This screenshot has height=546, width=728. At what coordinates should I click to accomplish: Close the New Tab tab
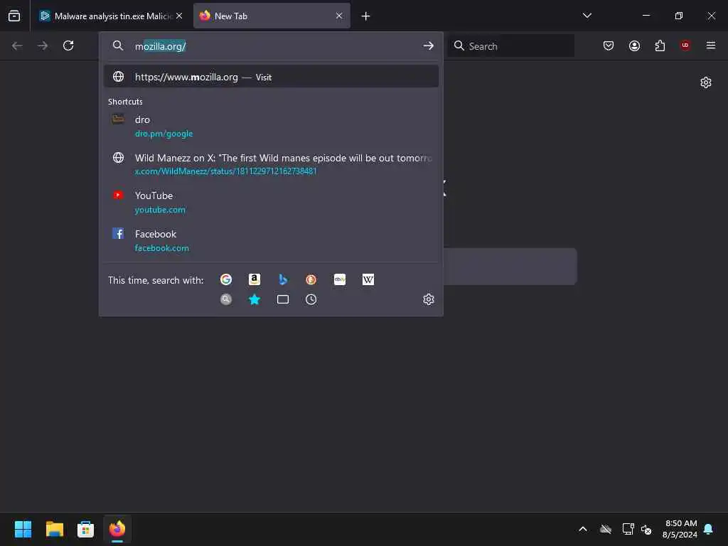tap(339, 16)
